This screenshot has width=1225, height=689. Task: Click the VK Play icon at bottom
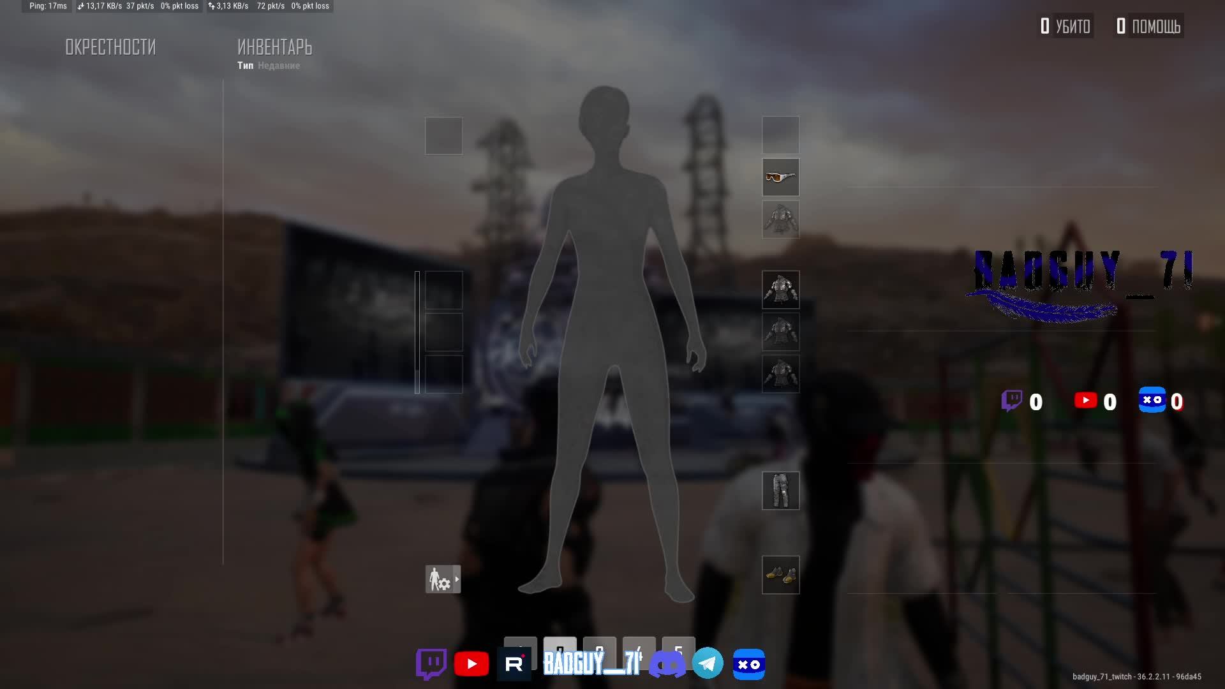(748, 664)
